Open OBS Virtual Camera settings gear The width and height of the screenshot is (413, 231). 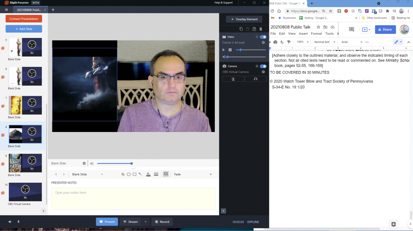pos(263,72)
